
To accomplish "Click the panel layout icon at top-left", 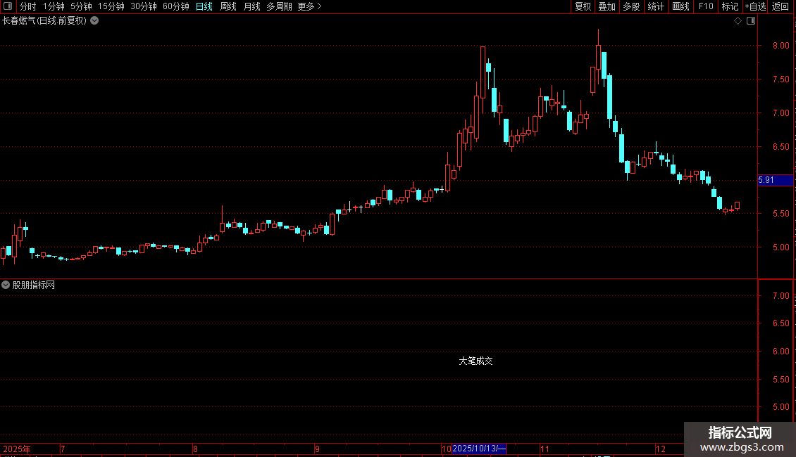I will [x=8, y=6].
